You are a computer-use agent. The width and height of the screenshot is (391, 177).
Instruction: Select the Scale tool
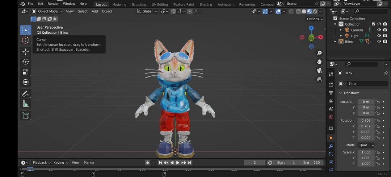pos(25,72)
